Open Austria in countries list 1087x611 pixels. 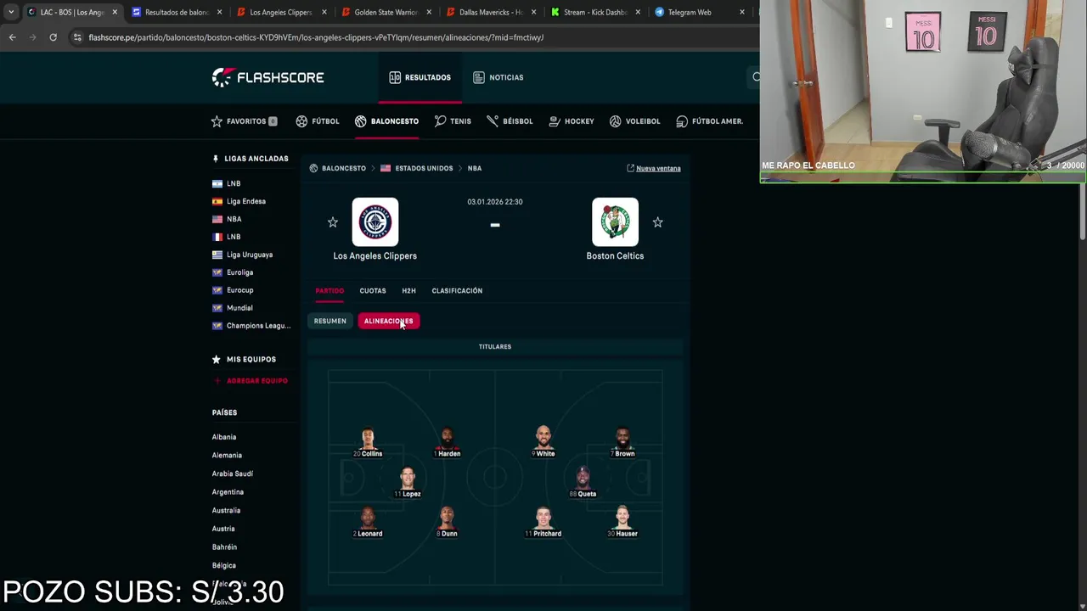223,529
